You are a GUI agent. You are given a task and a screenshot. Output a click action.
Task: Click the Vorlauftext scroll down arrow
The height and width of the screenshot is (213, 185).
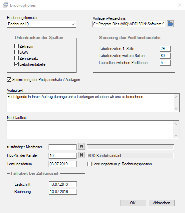176,109
